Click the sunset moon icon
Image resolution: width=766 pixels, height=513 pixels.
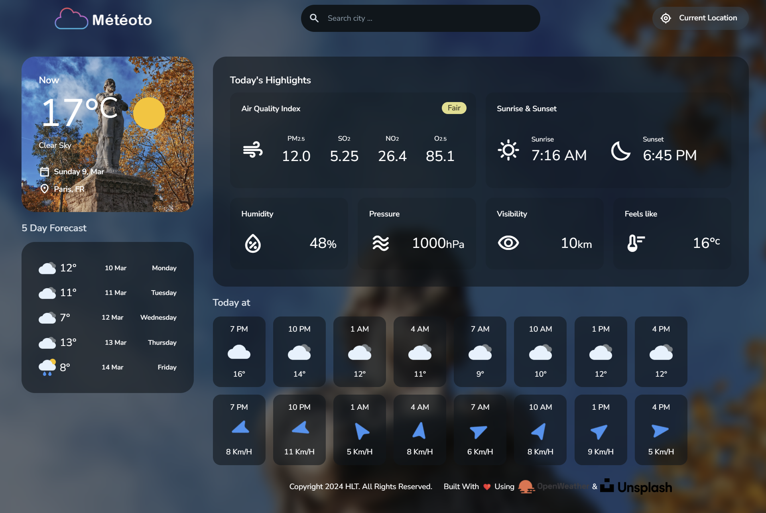pos(620,151)
